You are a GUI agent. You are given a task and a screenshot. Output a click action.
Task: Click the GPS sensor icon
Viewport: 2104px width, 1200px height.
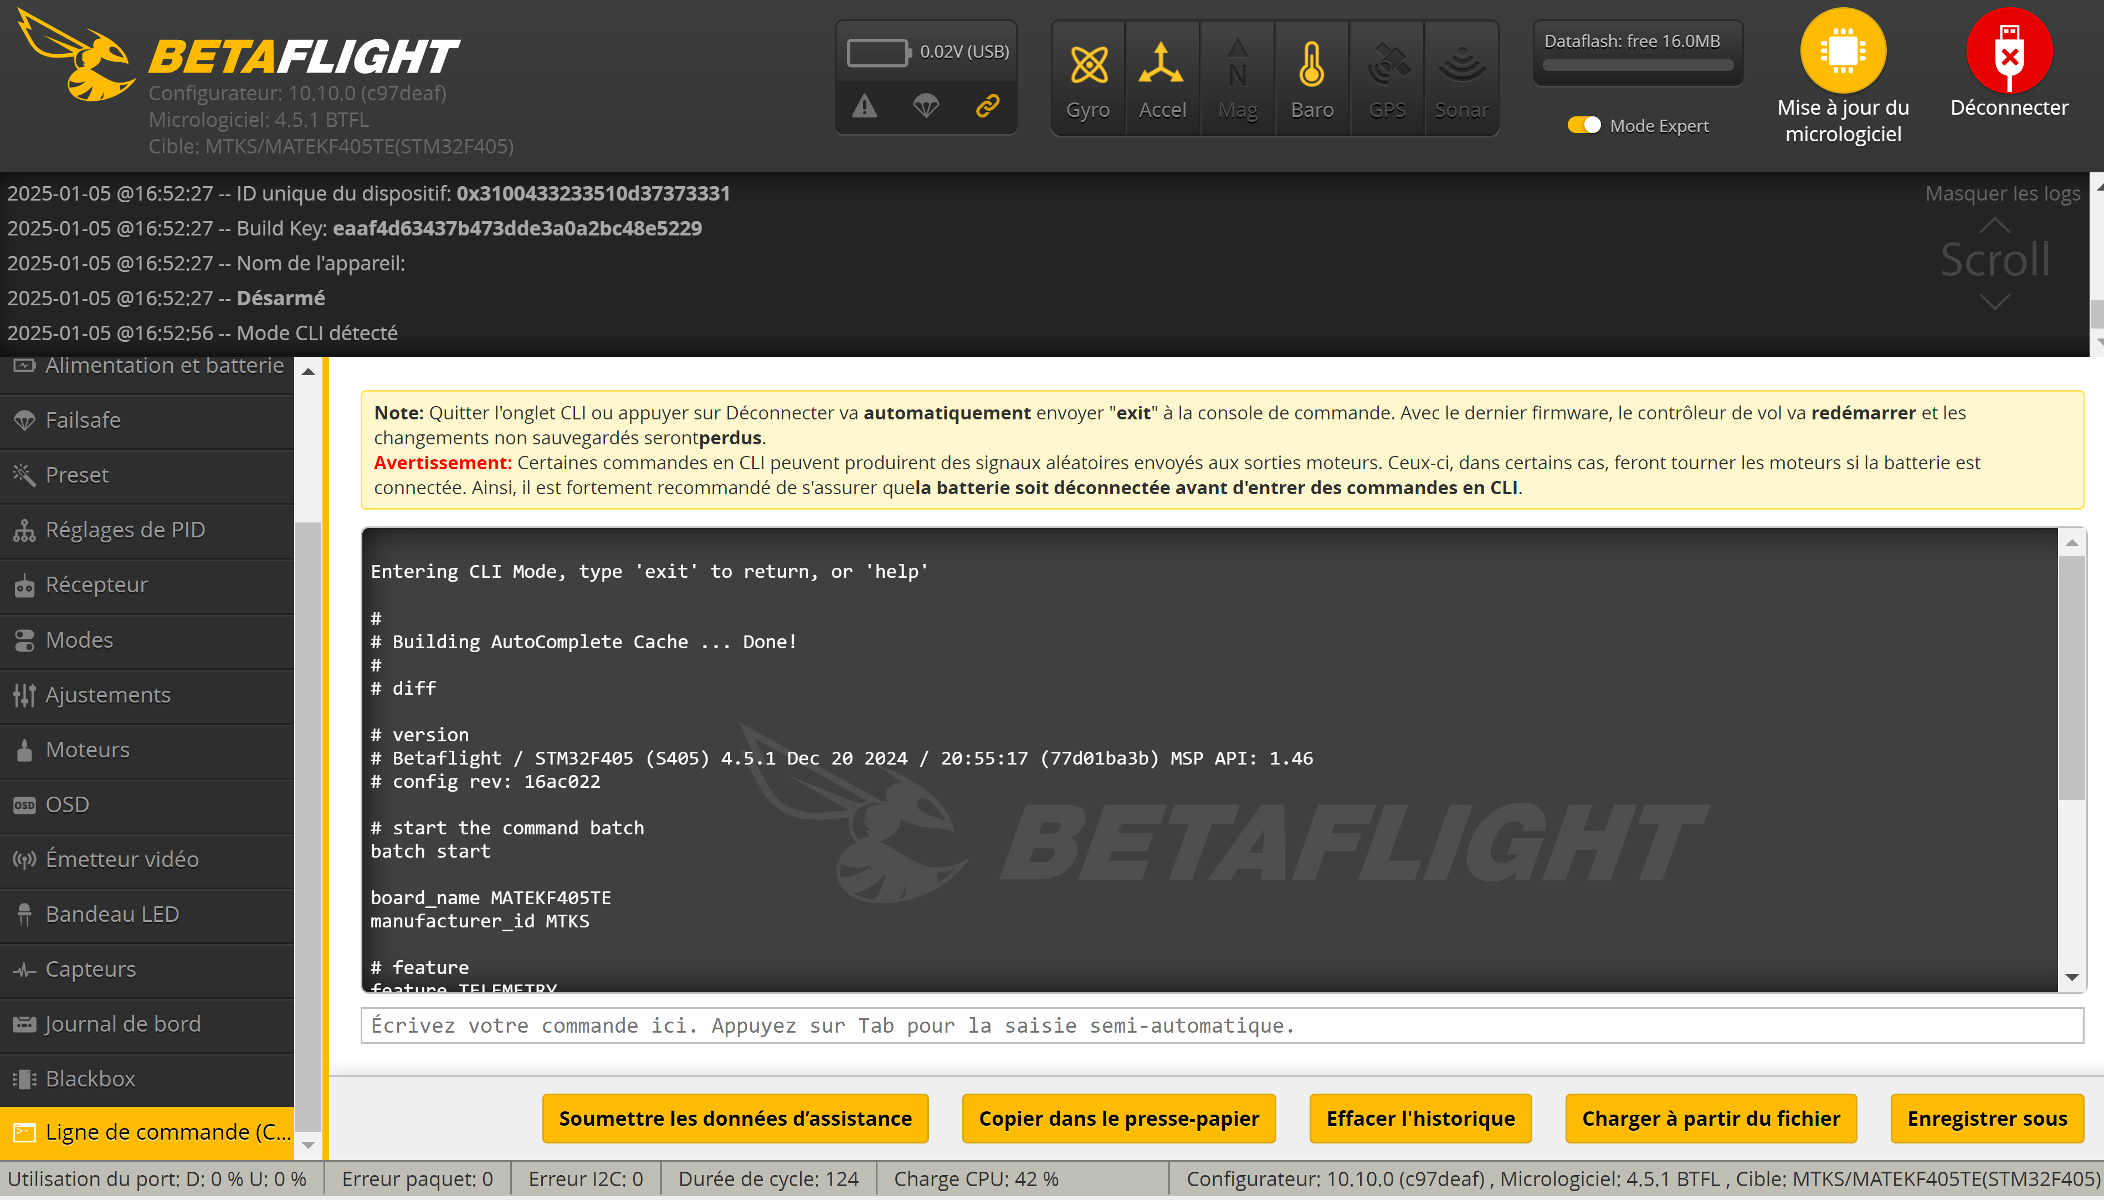(1387, 66)
